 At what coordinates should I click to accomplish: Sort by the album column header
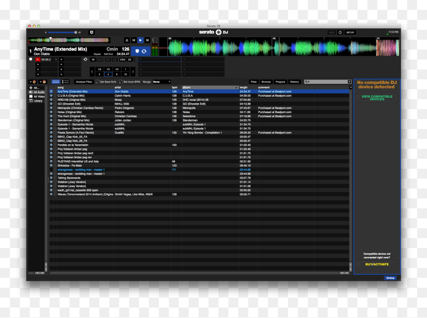pyautogui.click(x=210, y=87)
